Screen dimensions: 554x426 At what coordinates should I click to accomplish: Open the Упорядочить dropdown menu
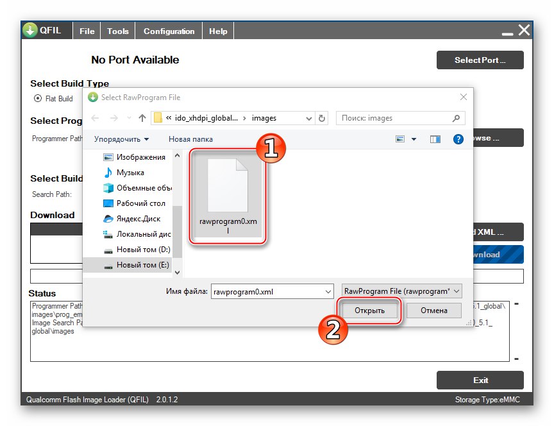click(121, 139)
